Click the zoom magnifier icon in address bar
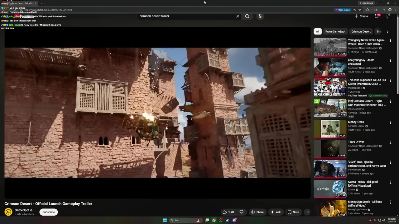This screenshot has width=399, height=224. click(x=355, y=10)
